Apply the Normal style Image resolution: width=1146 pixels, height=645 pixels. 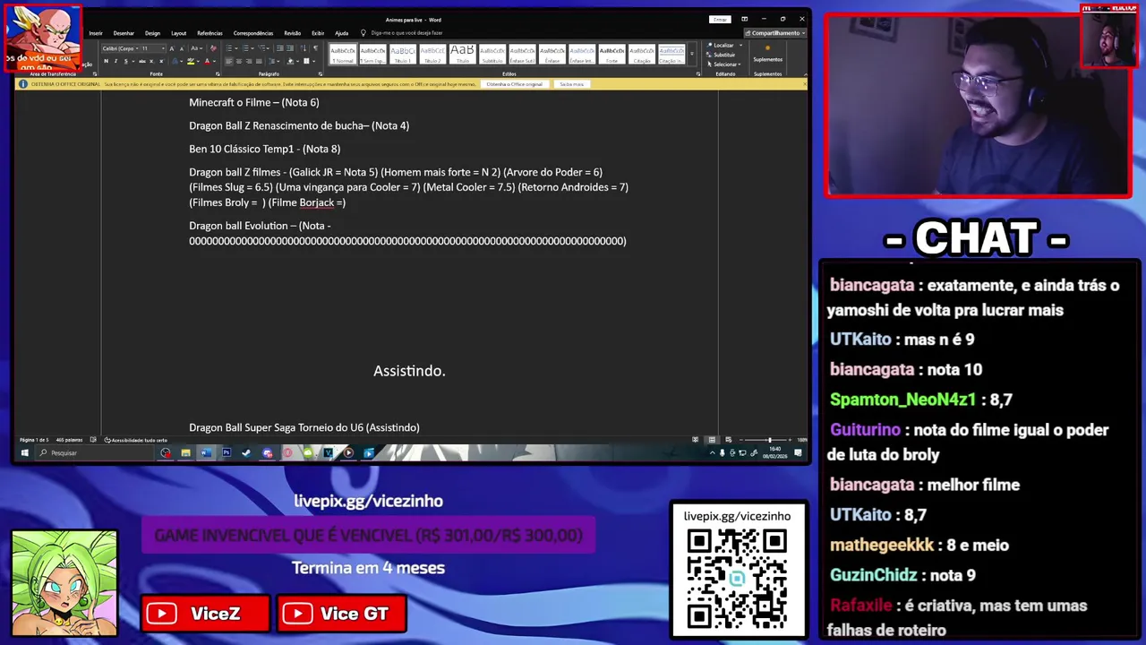tap(343, 54)
